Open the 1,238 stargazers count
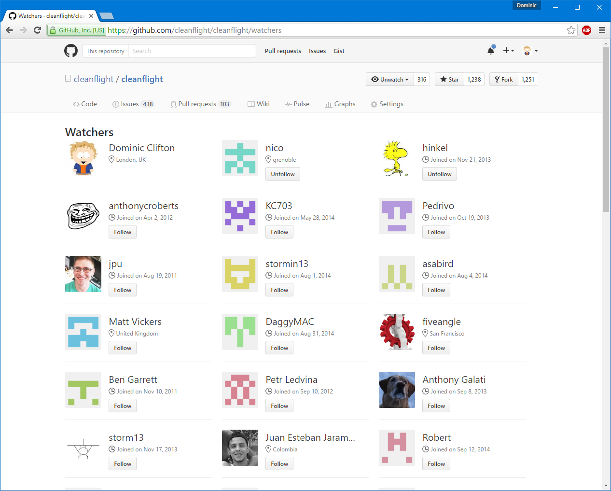Viewport: 611px width, 491px height. 474,79
